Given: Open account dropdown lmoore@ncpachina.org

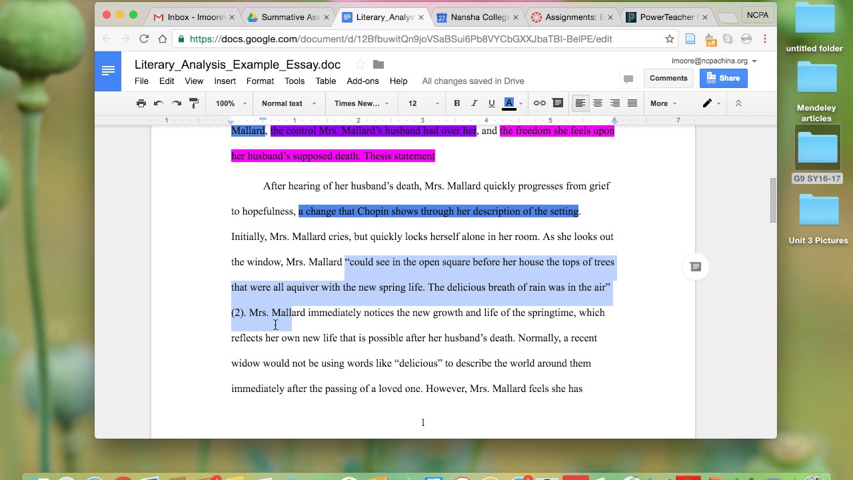Looking at the screenshot, I should pyautogui.click(x=714, y=61).
